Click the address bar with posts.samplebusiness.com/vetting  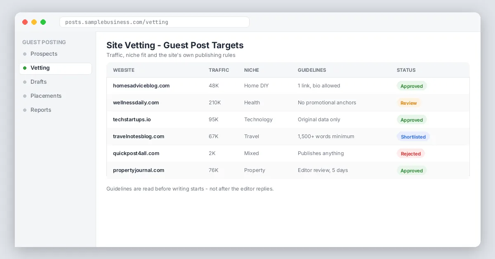(154, 22)
